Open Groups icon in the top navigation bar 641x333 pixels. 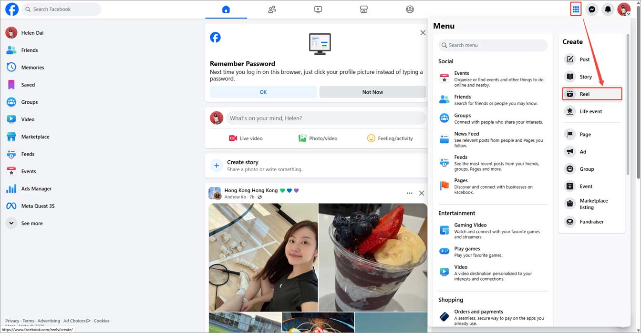pyautogui.click(x=410, y=9)
